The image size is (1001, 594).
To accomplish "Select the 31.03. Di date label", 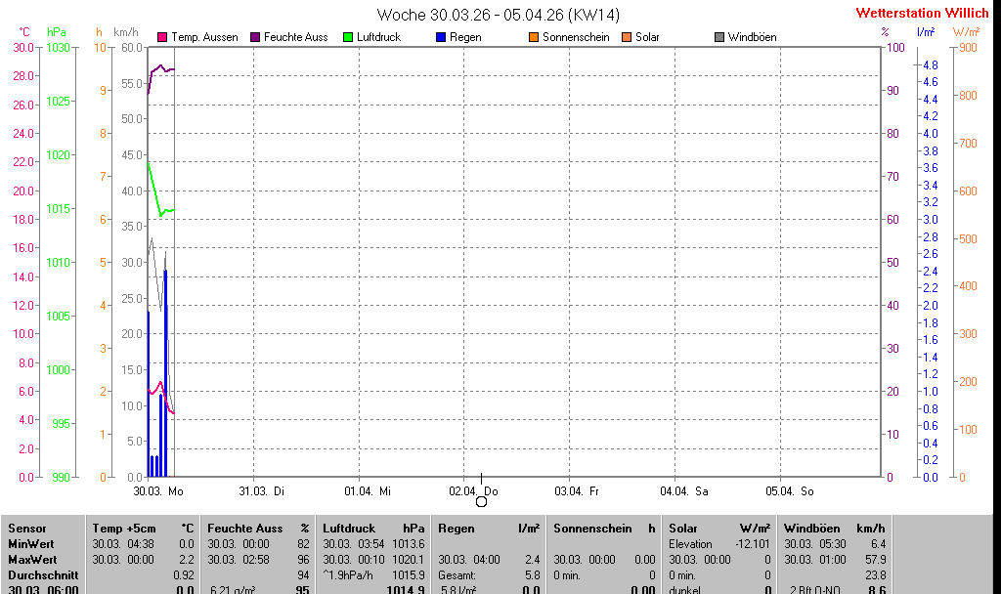I will [262, 490].
